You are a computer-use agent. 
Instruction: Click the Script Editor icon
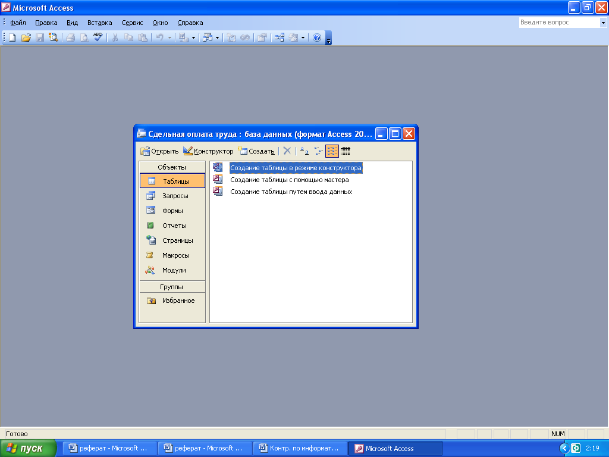point(244,37)
